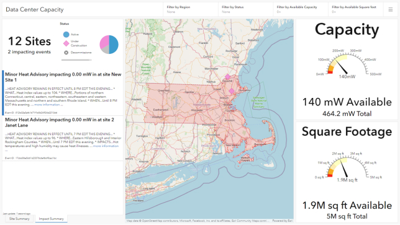This screenshot has height=225, width=400.
Task: Click the Worcester label on the map
Action: [x=197, y=111]
